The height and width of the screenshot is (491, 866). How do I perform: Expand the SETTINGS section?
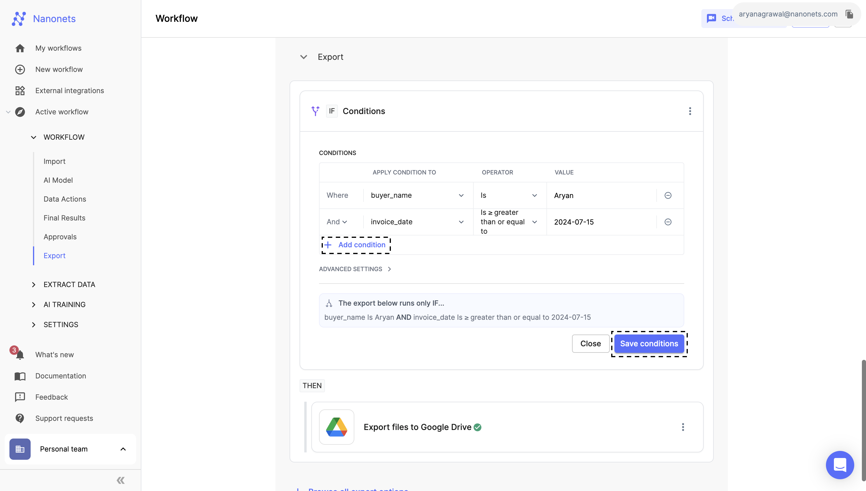tap(33, 324)
